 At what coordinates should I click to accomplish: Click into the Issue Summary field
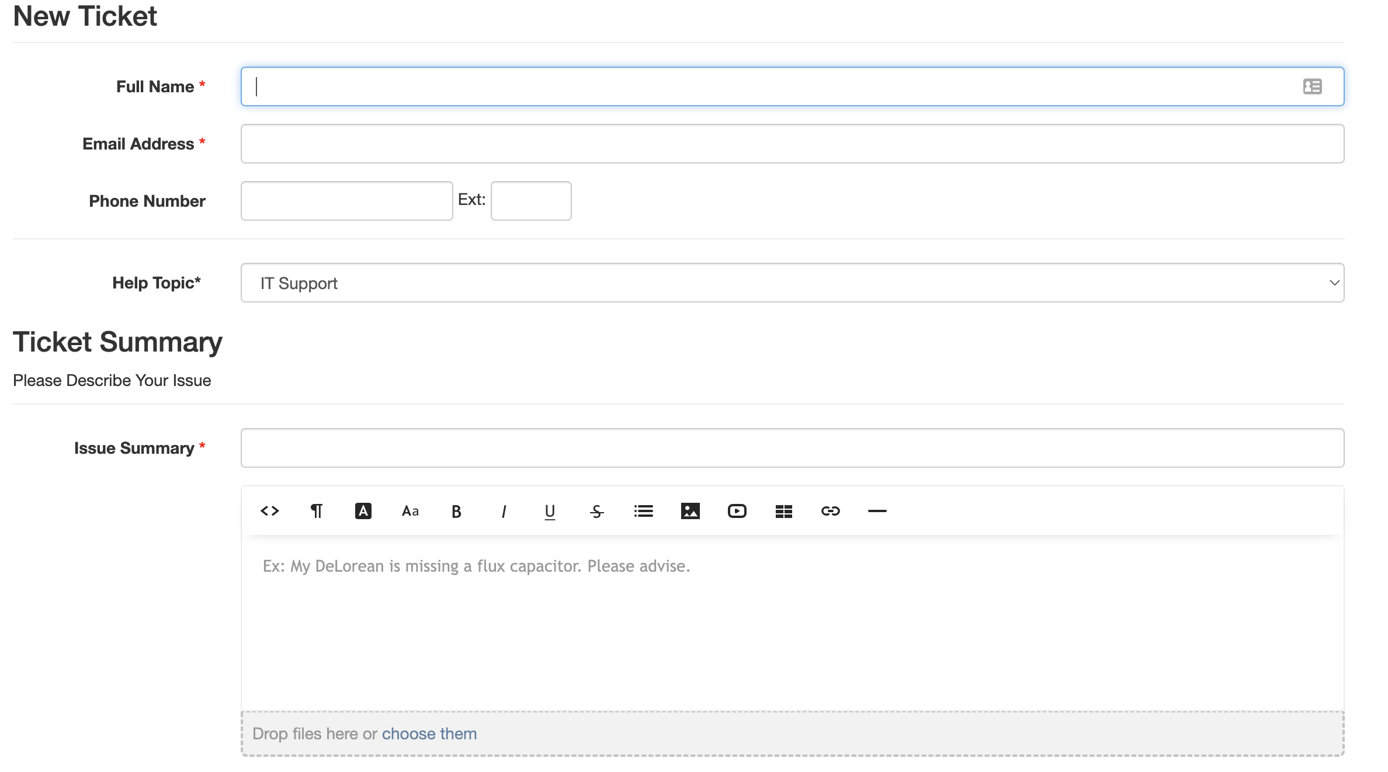(x=792, y=448)
